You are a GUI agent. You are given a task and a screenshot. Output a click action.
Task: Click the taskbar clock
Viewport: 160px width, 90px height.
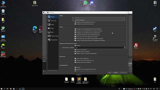click(x=154, y=89)
